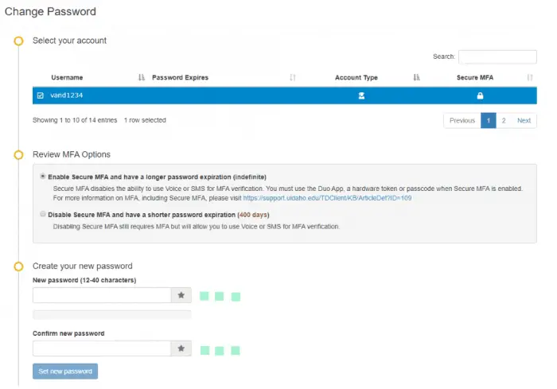Click 'Showing 1 to 10 of 14 entries' text
Image resolution: width=557 pixels, height=389 pixels.
(x=75, y=120)
